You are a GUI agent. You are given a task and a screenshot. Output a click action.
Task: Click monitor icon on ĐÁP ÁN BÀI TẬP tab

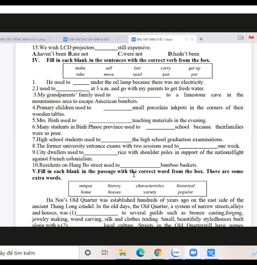(118, 39)
